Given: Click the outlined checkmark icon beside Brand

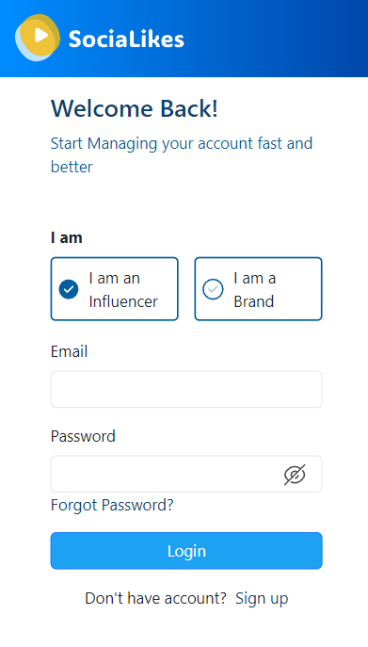Looking at the screenshot, I should pos(213,289).
